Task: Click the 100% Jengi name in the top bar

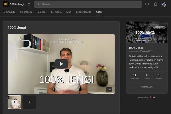Action: [x=17, y=4]
